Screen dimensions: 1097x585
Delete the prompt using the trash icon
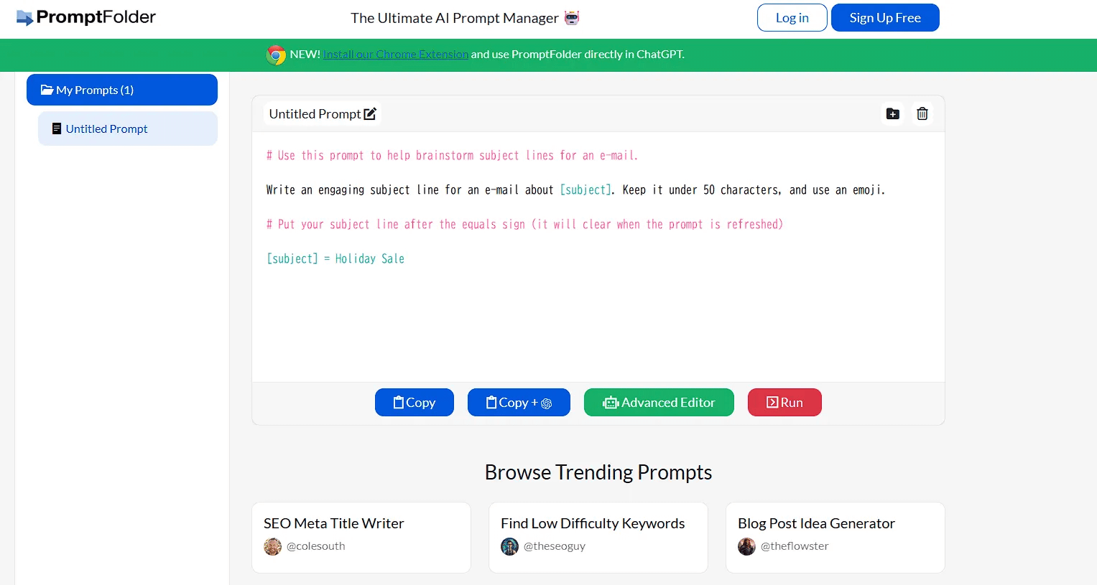922,114
